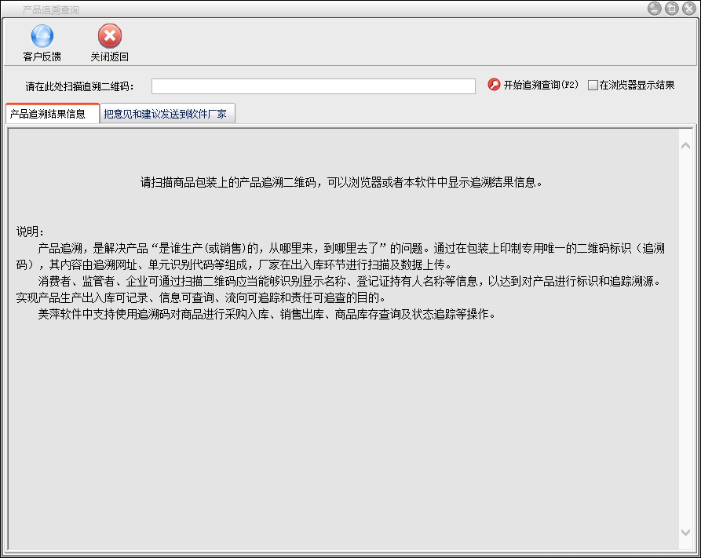This screenshot has height=558, width=701.
Task: Click the 产品追溯查询 title bar text
Action: [x=50, y=10]
